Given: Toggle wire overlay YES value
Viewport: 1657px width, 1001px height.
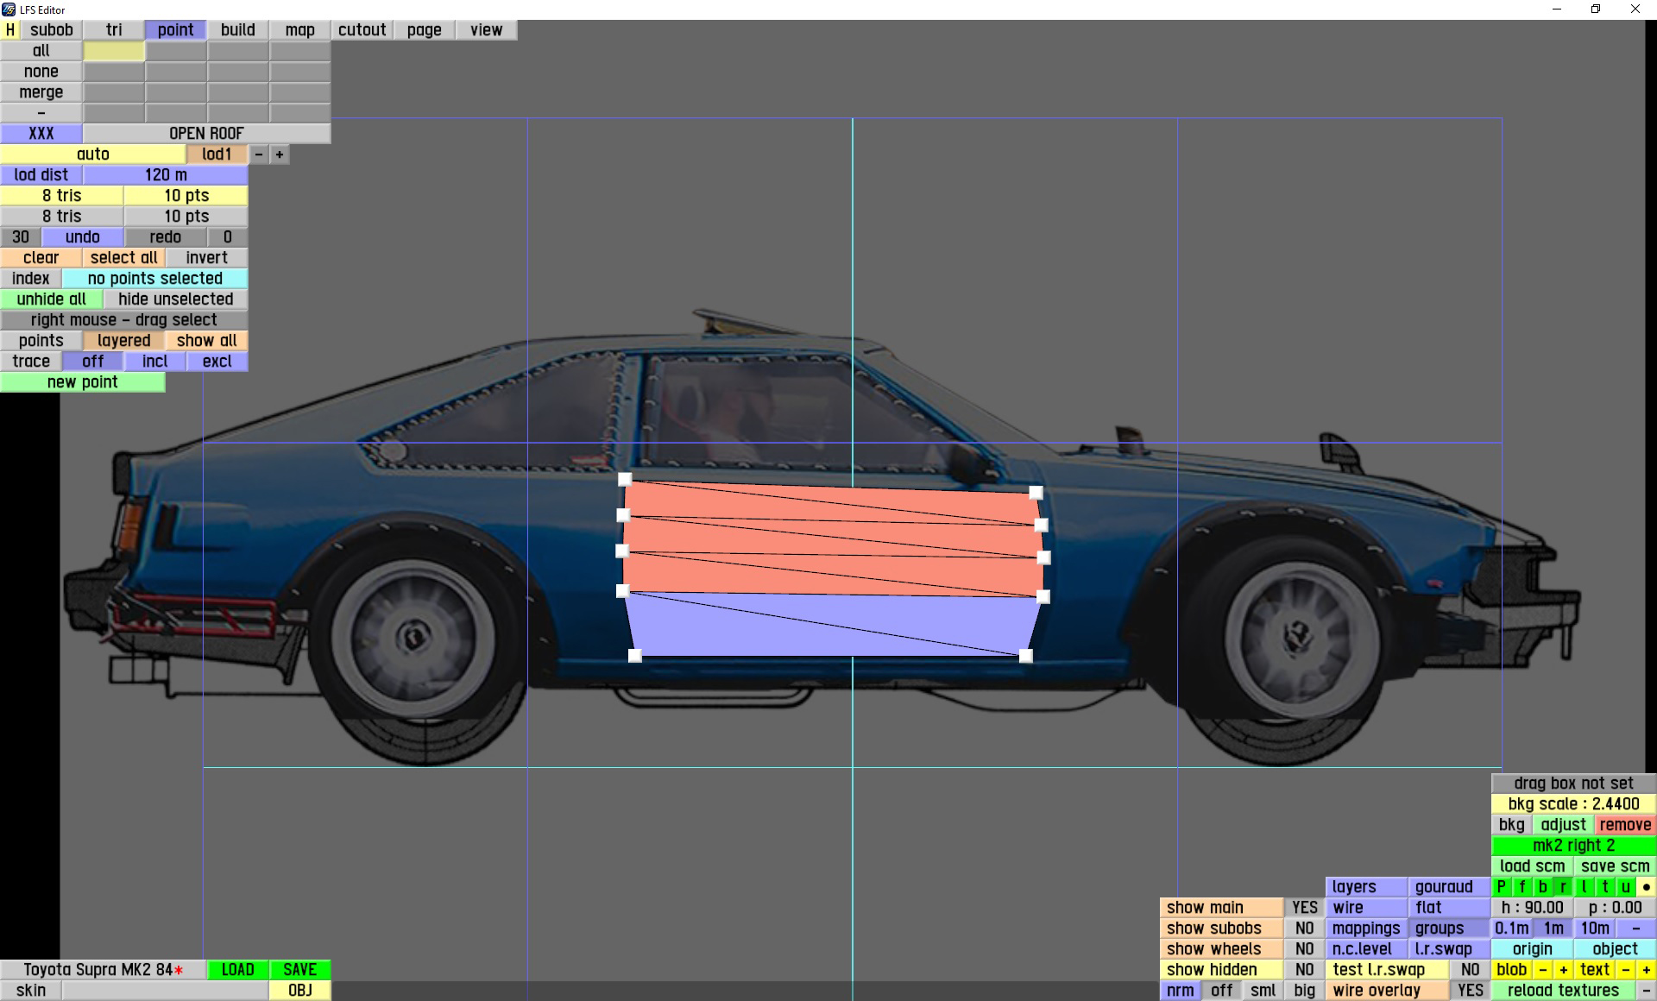Looking at the screenshot, I should tap(1470, 990).
